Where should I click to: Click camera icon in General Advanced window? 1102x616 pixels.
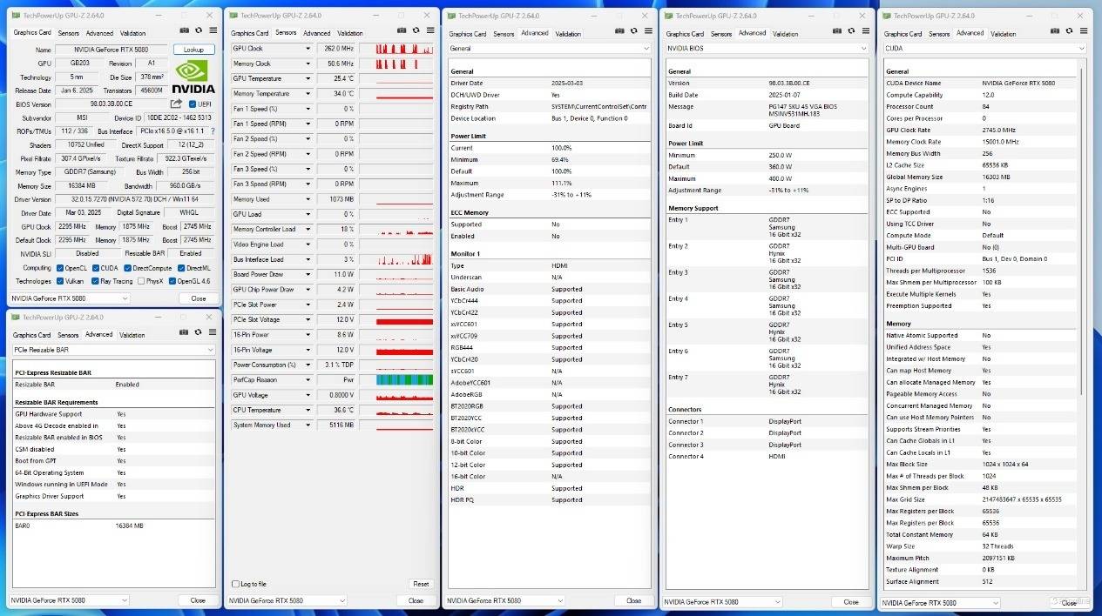(x=619, y=31)
